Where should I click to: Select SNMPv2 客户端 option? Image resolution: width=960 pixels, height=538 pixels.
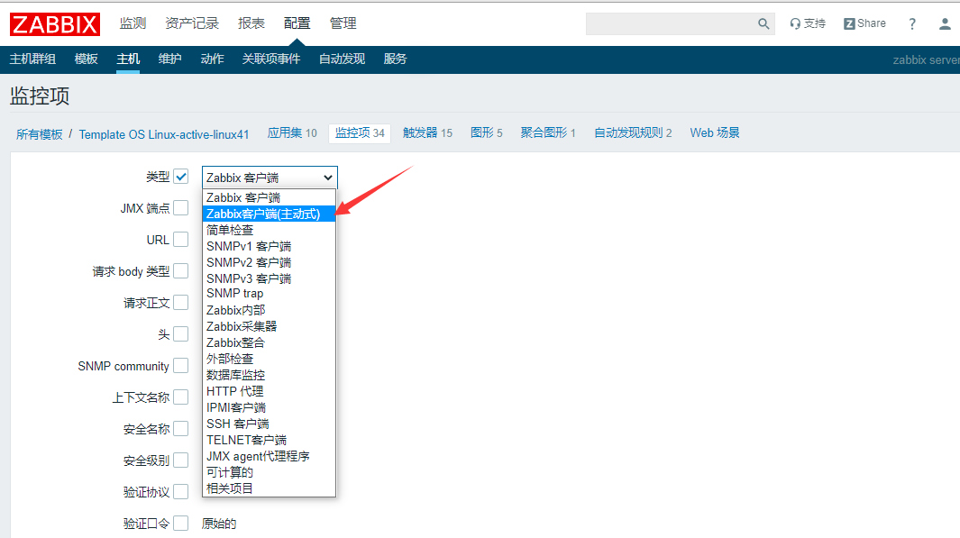click(x=269, y=262)
